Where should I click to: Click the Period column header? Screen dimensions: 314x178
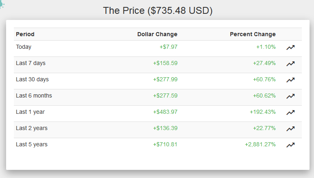click(25, 34)
